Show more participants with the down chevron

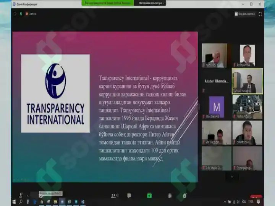[x=232, y=177]
